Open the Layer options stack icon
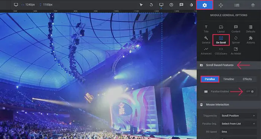 point(253,5)
